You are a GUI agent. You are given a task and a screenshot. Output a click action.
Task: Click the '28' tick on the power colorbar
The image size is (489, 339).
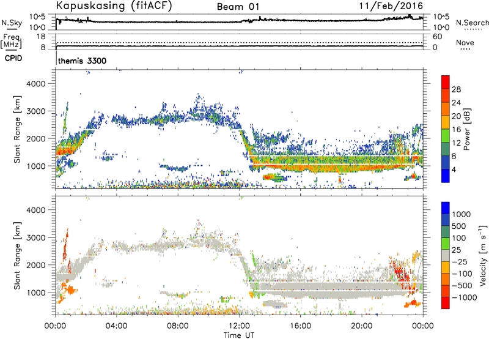(456, 89)
